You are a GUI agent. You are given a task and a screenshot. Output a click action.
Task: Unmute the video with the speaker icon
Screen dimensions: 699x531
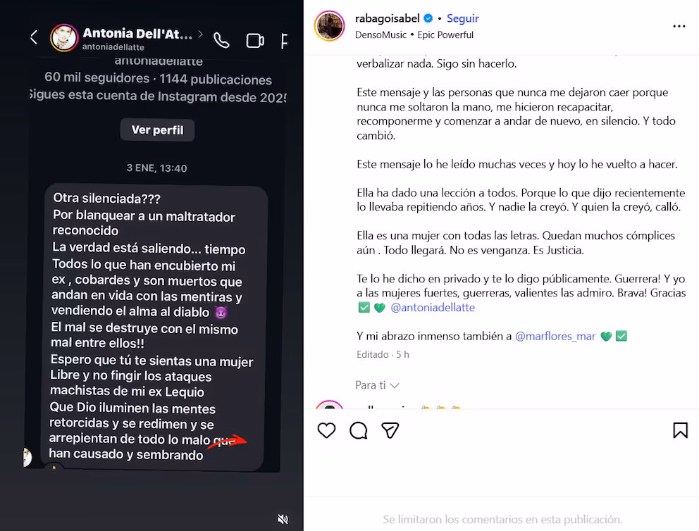pos(283,519)
